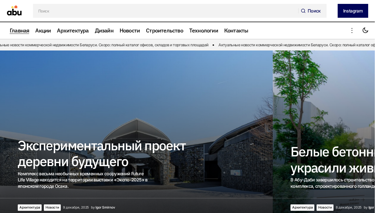The width and height of the screenshot is (379, 213).
Task: Open the Новости menu item
Action: tap(130, 31)
